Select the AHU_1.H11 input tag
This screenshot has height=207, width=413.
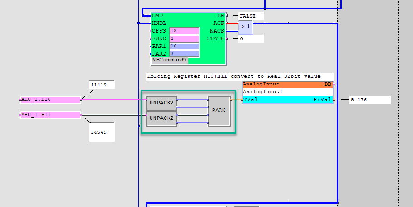[x=50, y=115]
